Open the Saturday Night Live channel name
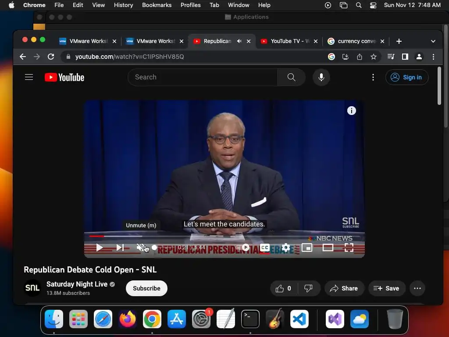 pyautogui.click(x=77, y=284)
